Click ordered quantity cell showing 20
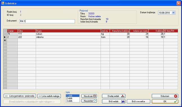The width and height of the screenshot is (182, 107). pyautogui.click(x=120, y=37)
